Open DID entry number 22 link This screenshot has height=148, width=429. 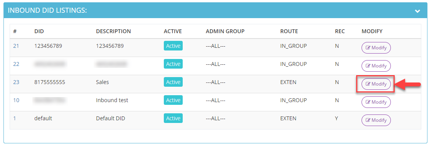16,64
